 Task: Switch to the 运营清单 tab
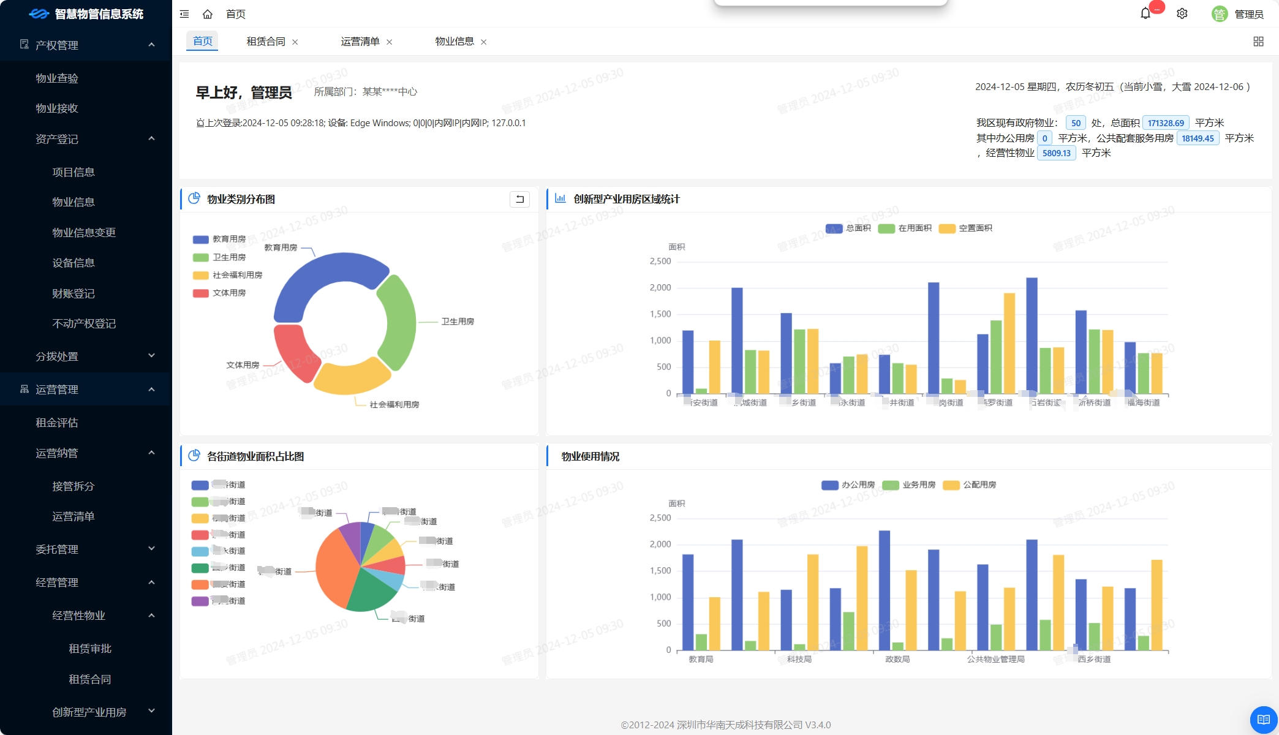pyautogui.click(x=360, y=42)
